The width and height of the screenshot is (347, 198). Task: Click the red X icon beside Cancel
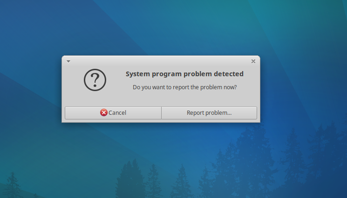click(x=103, y=112)
